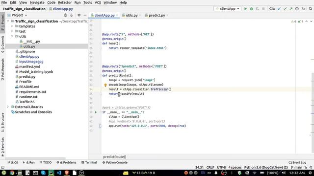Open Google Chrome from the taskbar
The width and height of the screenshot is (314, 176).
point(12,173)
